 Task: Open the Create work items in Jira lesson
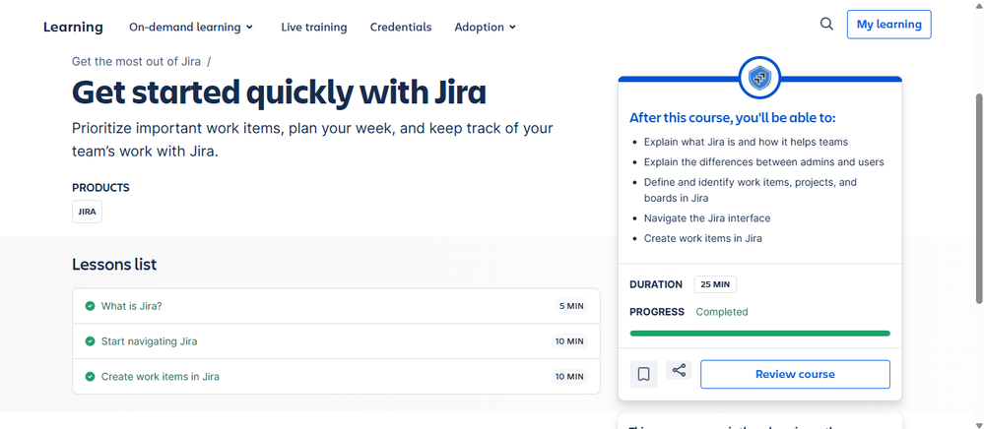click(160, 376)
